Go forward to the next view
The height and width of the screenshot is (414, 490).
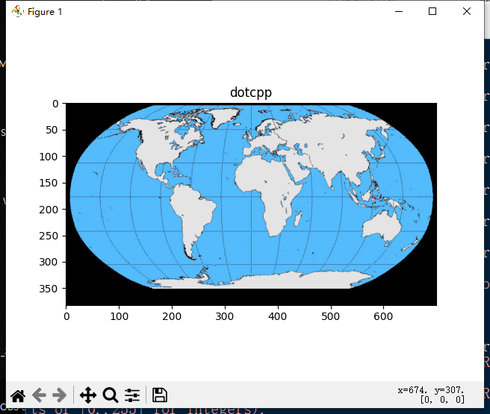click(x=59, y=395)
